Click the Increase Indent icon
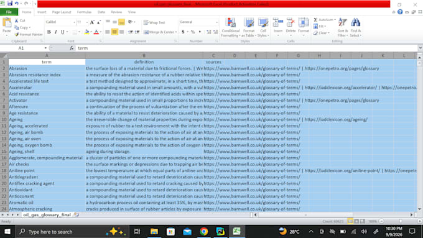 click(x=137, y=32)
